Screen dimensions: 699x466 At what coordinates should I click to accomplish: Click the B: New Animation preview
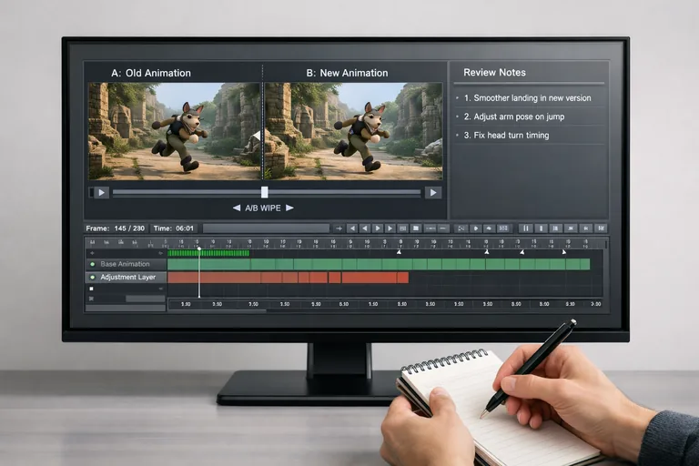coord(353,130)
